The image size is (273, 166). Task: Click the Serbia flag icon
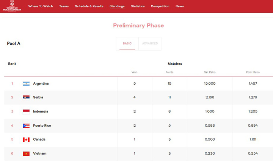(x=26, y=98)
